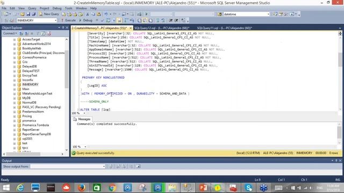Image resolution: width=344 pixels, height=193 pixels.
Task: Open the Show output from dropdown
Action: tap(104, 167)
